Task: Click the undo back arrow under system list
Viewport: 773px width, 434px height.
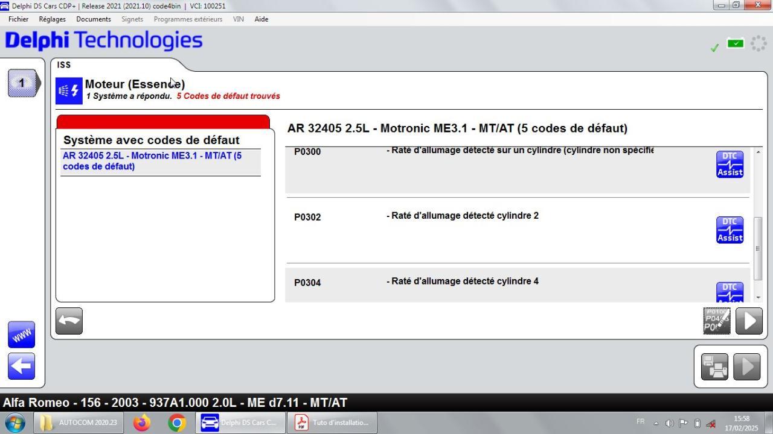Action: 69,321
